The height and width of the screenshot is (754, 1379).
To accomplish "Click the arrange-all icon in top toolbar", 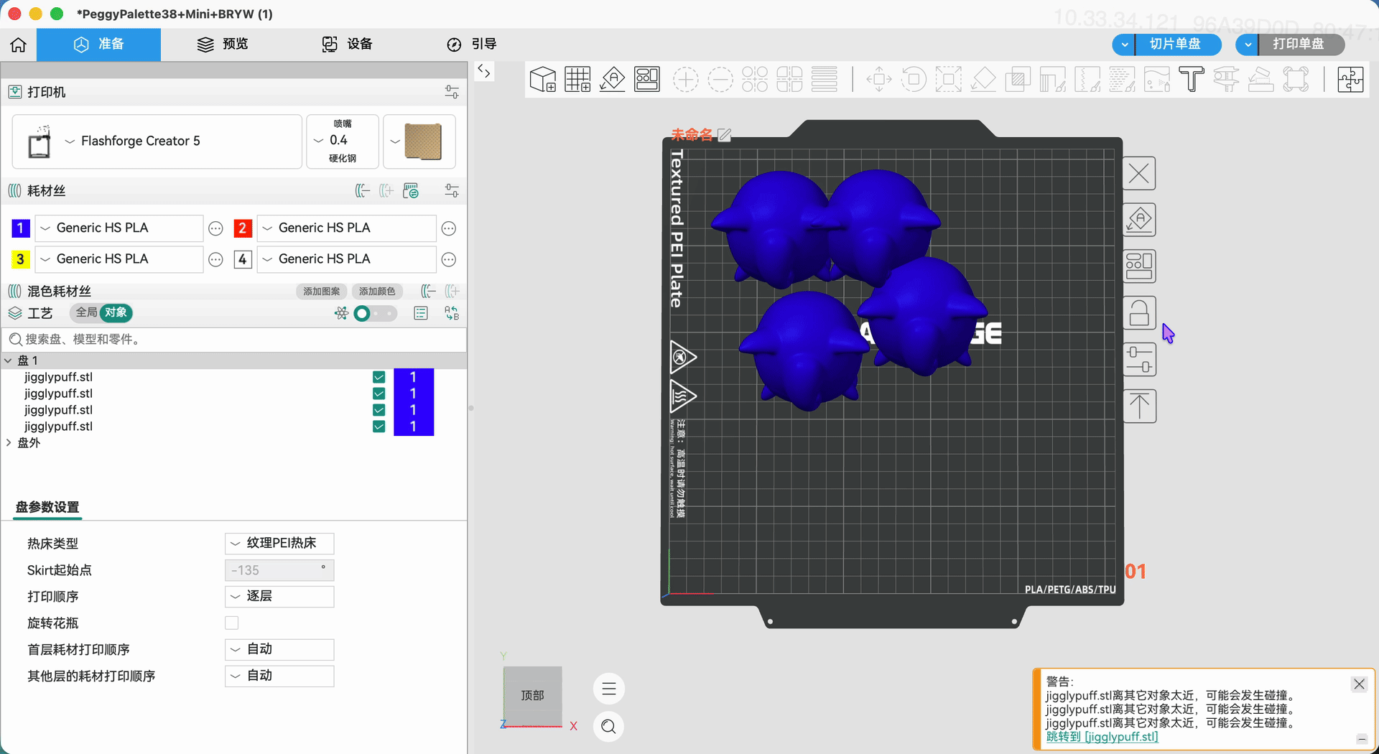I will tap(647, 79).
